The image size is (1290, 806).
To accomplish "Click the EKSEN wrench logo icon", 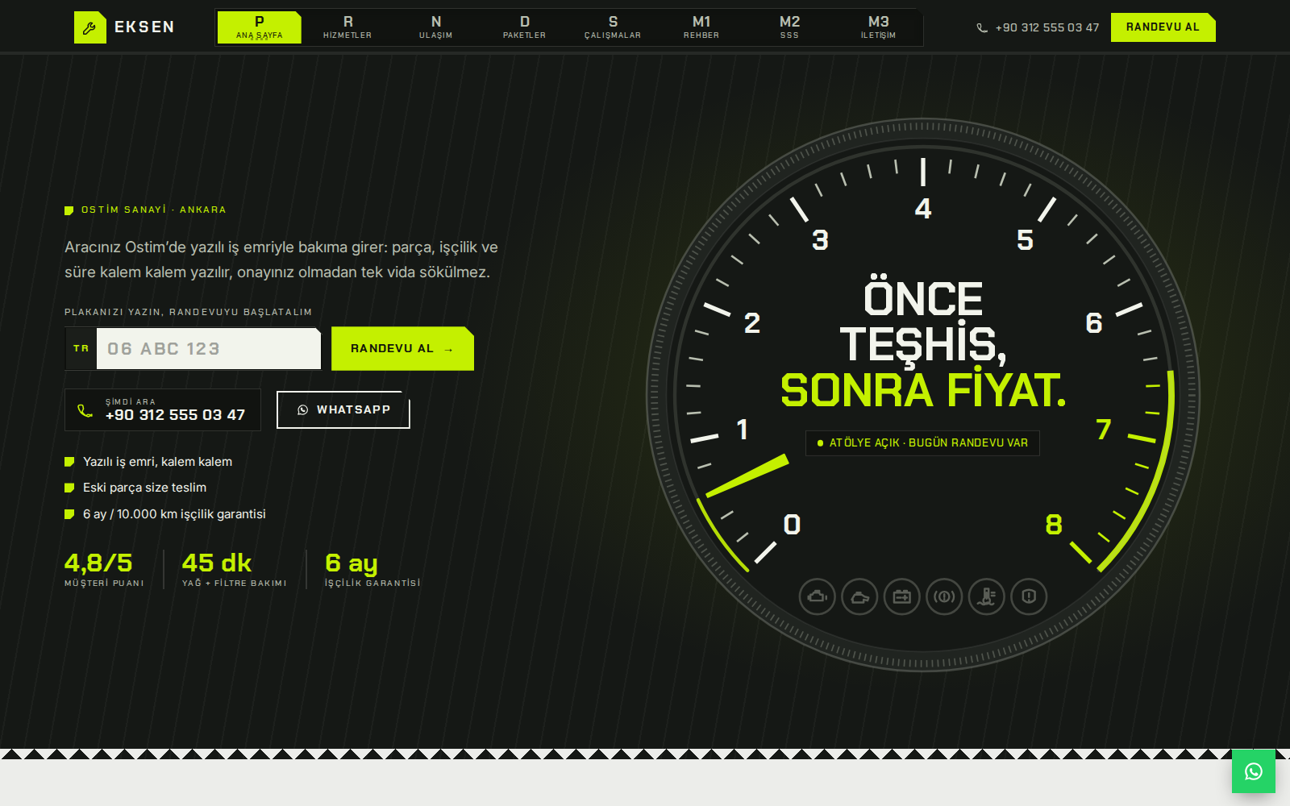I will (89, 27).
